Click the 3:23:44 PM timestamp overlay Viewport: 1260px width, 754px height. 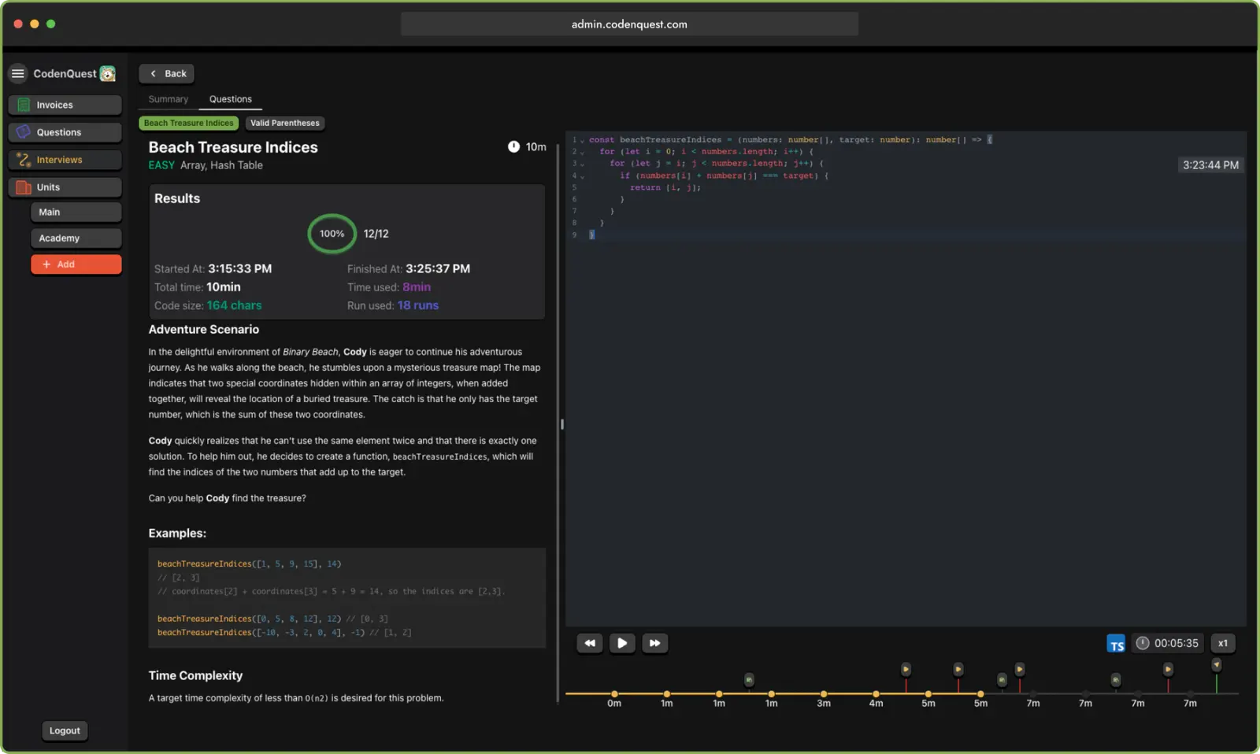pyautogui.click(x=1210, y=165)
